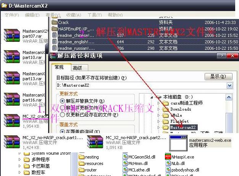239x176 pixels.
Task: Click the NLib.dll file icon
Action: coord(168,163)
